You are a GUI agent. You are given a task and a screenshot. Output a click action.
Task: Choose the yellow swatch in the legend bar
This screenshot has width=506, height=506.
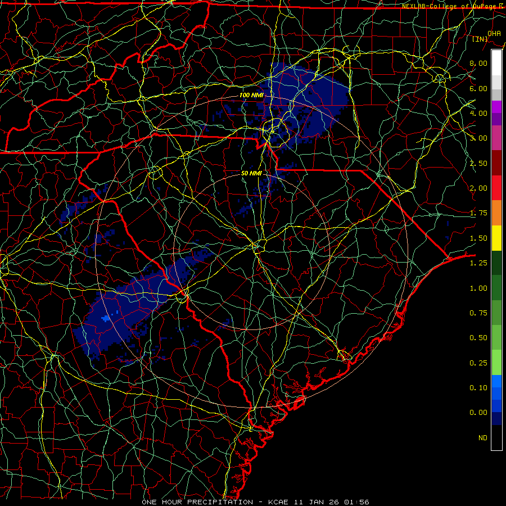(x=496, y=238)
